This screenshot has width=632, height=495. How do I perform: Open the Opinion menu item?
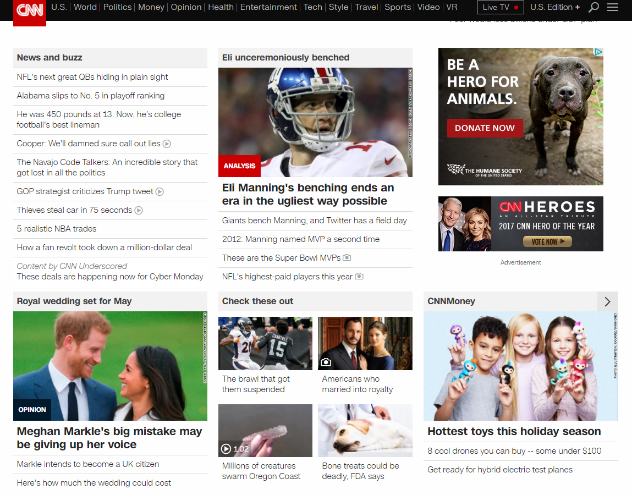[186, 7]
